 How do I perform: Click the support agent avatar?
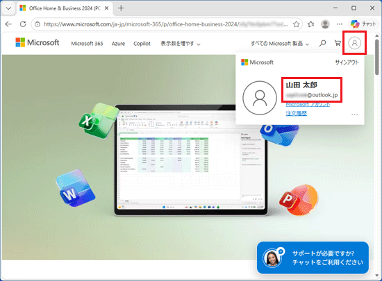[x=272, y=258]
